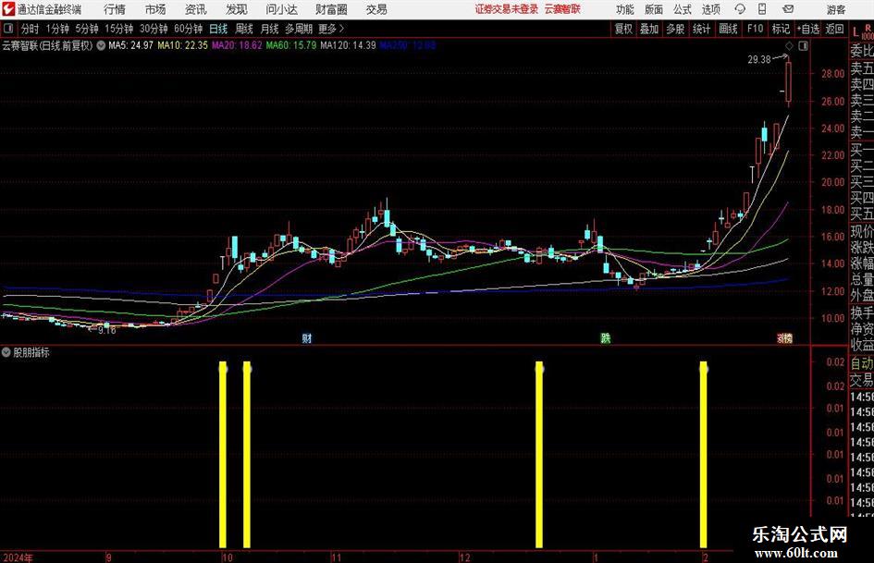Expand main chart dropdown next to 云赛智联
Image resolution: width=874 pixels, height=563 pixels.
point(101,45)
